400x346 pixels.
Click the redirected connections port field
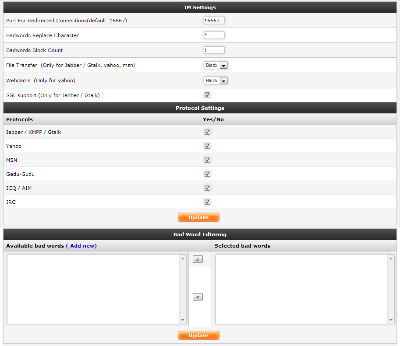pos(214,21)
